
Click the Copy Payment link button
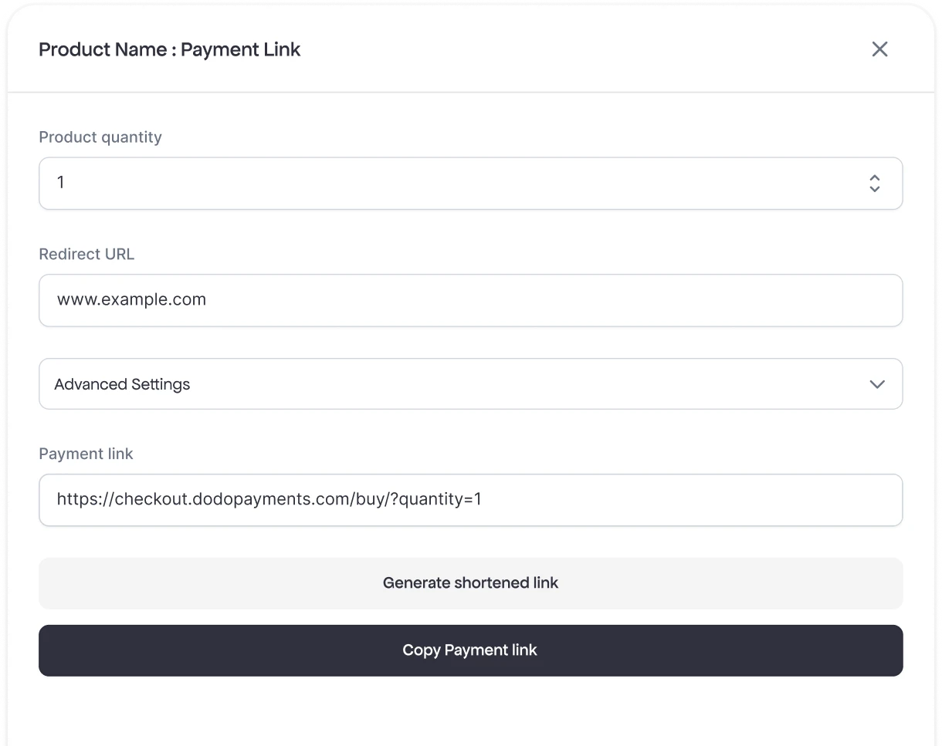click(470, 650)
